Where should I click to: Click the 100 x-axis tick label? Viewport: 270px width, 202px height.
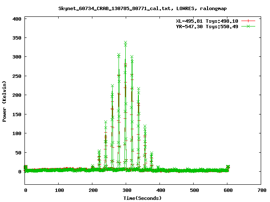pos(59,190)
